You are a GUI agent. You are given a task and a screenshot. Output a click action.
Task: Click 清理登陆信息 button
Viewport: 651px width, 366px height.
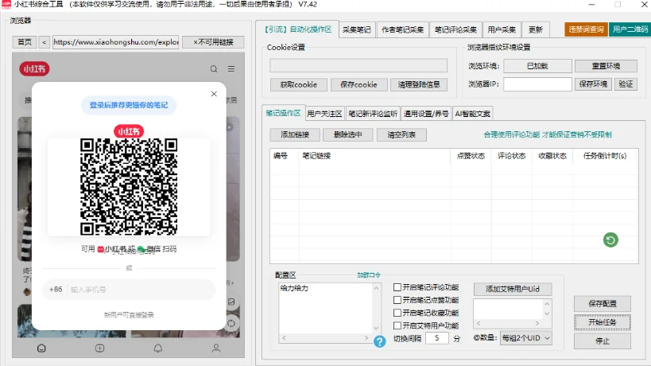click(x=418, y=85)
